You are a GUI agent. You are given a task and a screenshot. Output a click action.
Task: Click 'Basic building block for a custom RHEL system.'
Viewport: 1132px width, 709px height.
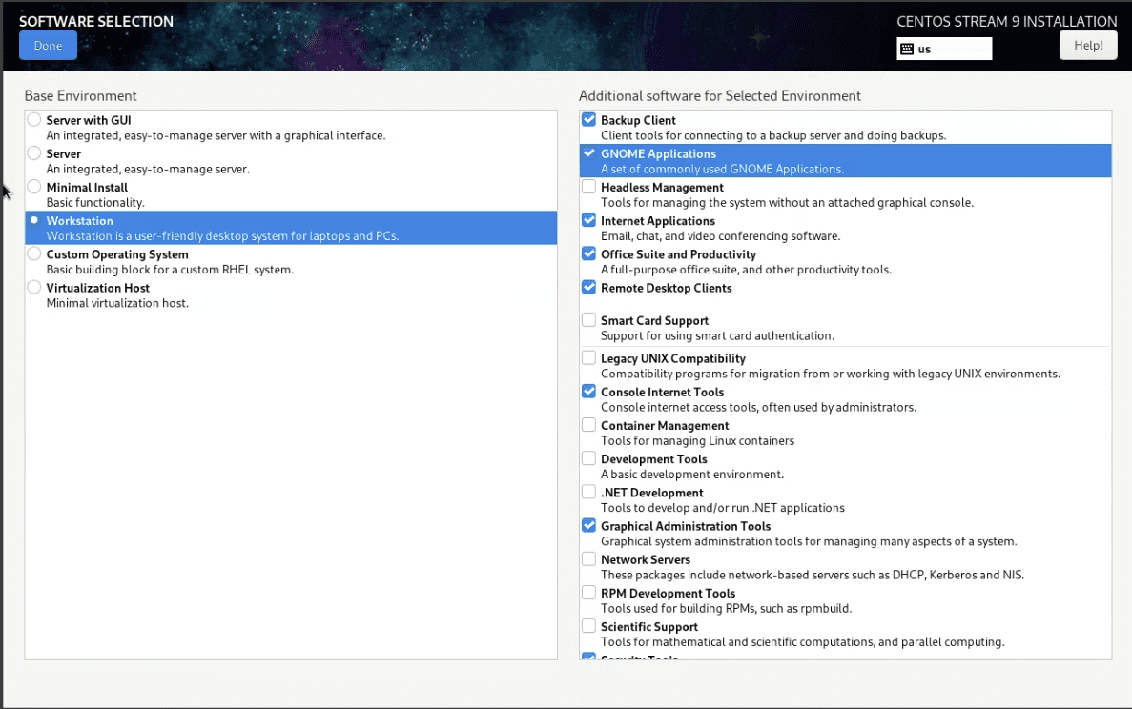(x=170, y=270)
